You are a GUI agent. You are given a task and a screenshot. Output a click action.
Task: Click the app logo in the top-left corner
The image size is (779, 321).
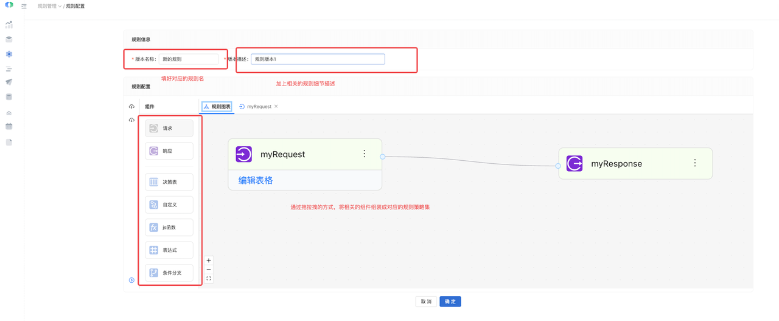coord(9,5)
